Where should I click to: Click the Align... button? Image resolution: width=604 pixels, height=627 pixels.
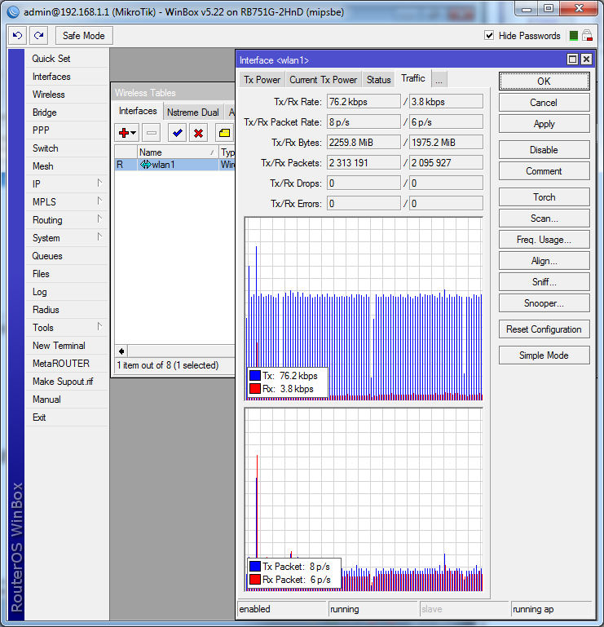[544, 260]
